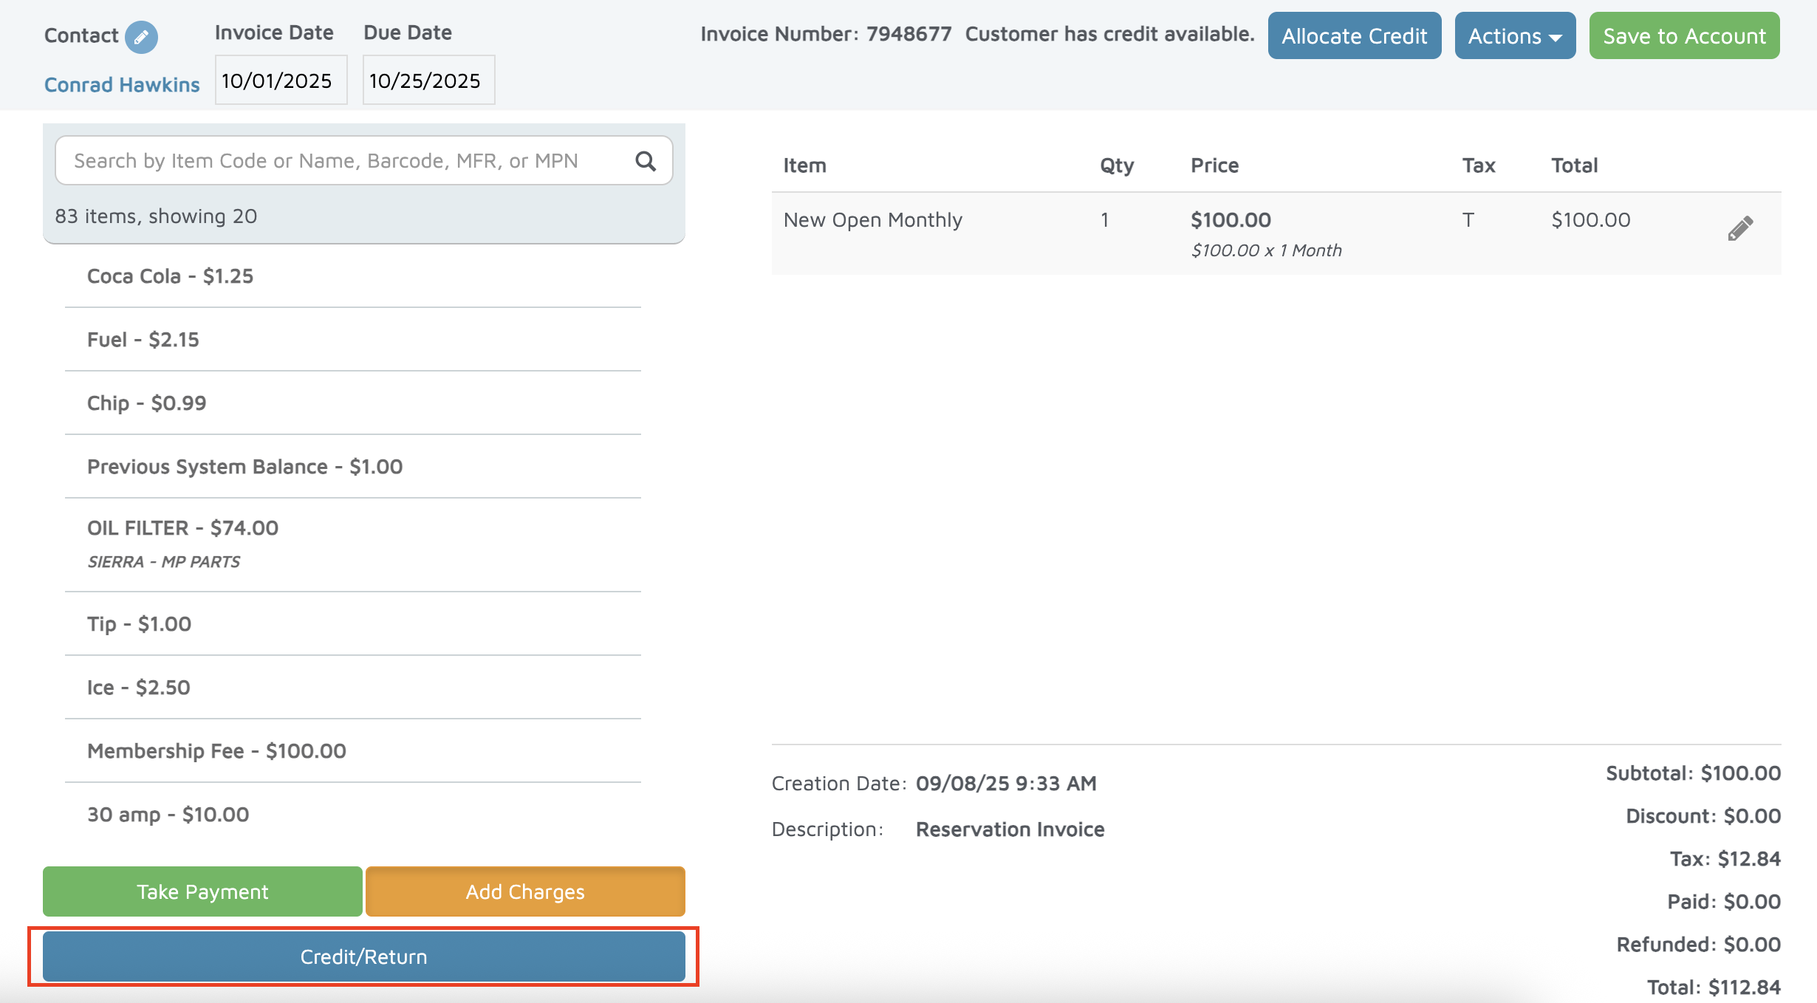
Task: Click the Due Date field
Action: 428,81
